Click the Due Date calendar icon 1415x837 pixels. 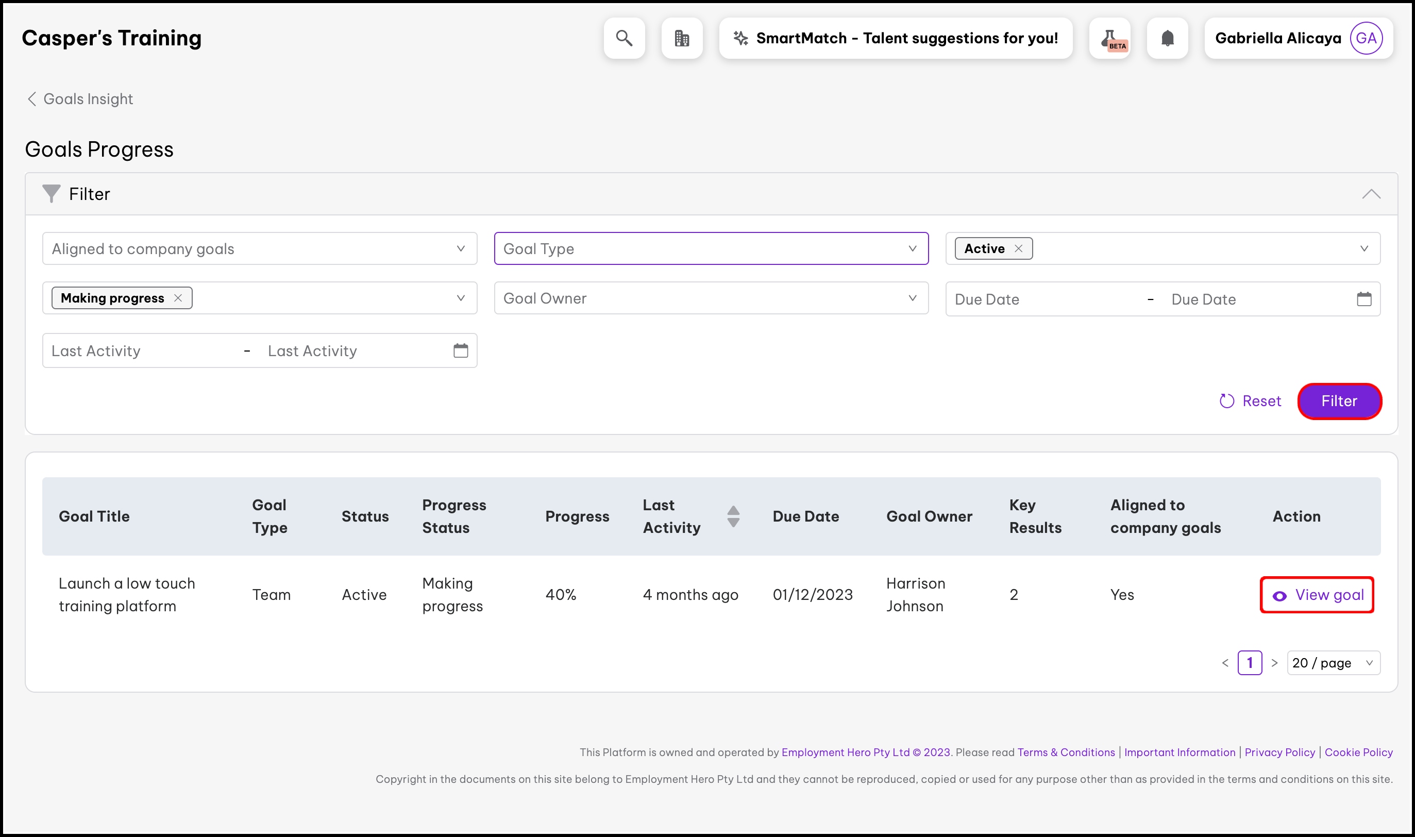1363,299
